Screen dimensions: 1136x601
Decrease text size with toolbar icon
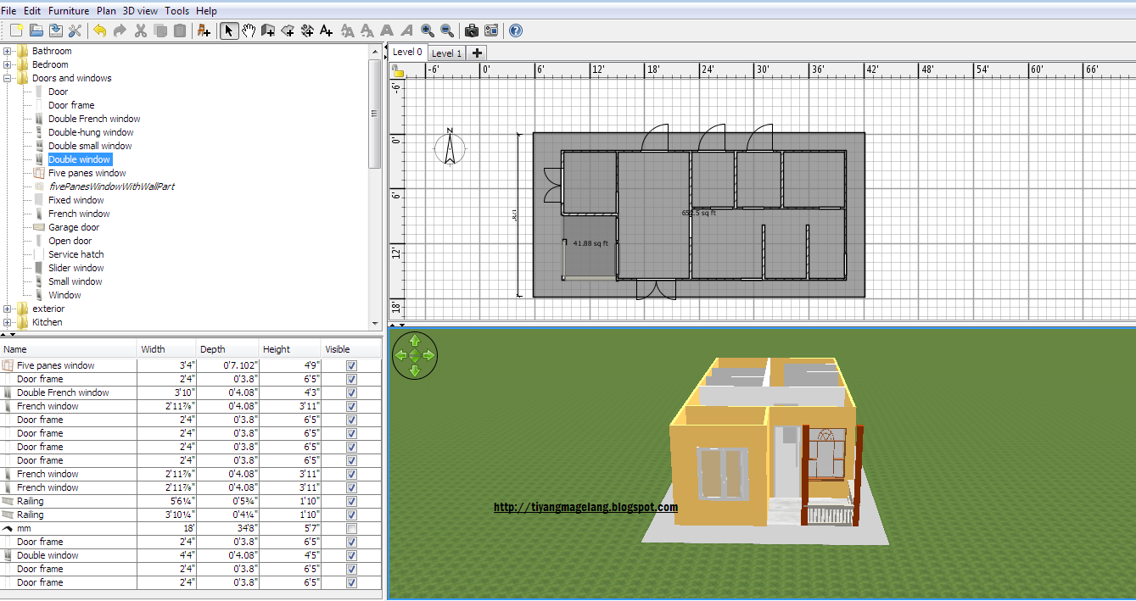point(367,31)
